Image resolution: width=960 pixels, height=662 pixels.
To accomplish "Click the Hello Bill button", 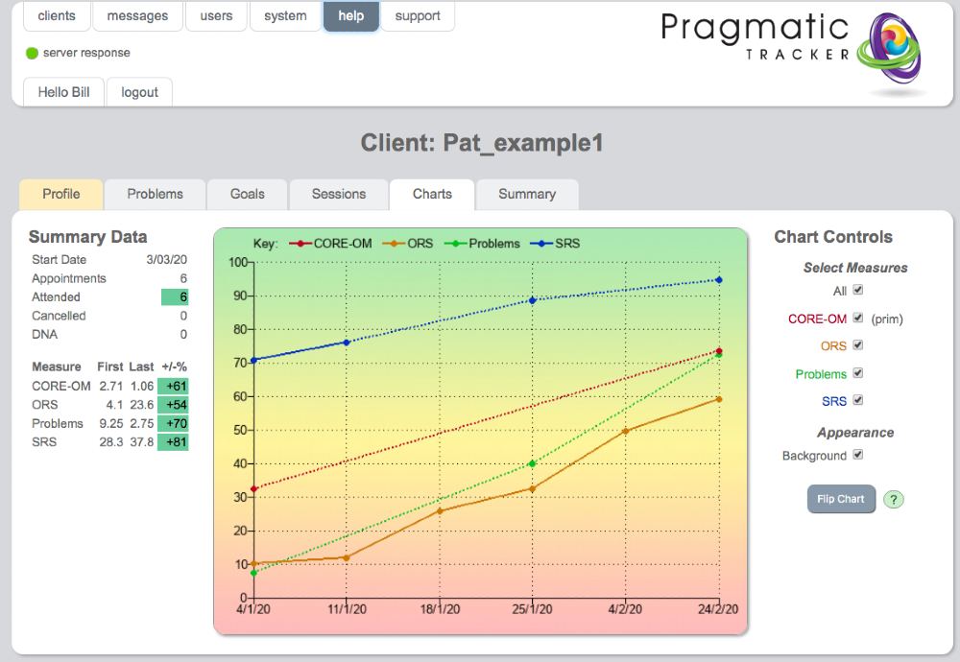I will 63,92.
